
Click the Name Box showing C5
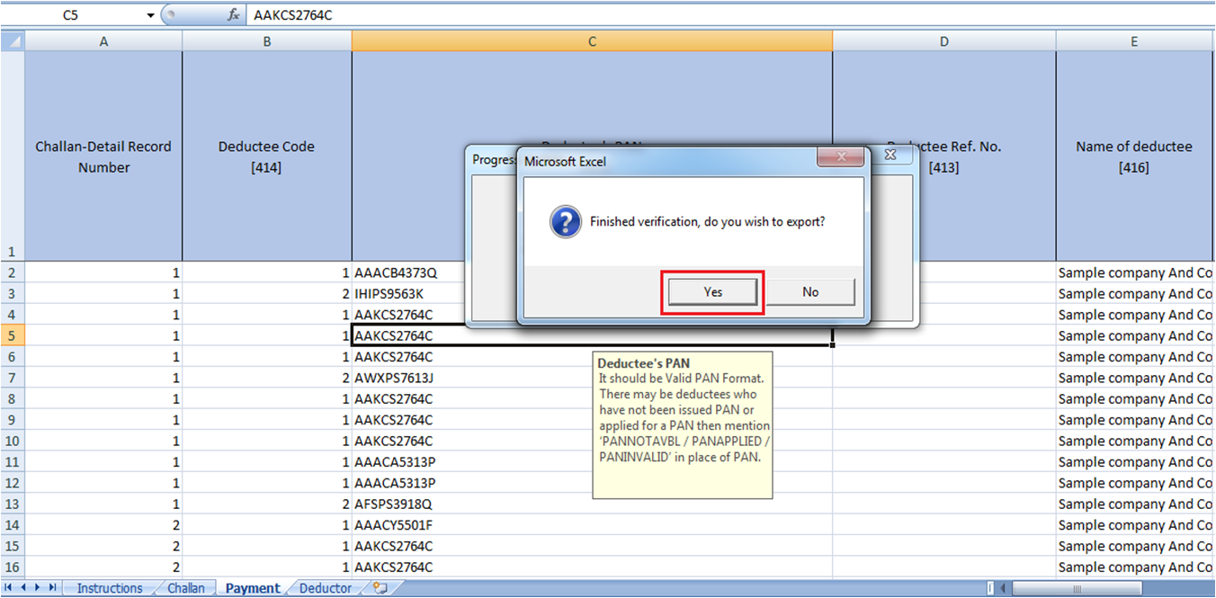(x=72, y=13)
